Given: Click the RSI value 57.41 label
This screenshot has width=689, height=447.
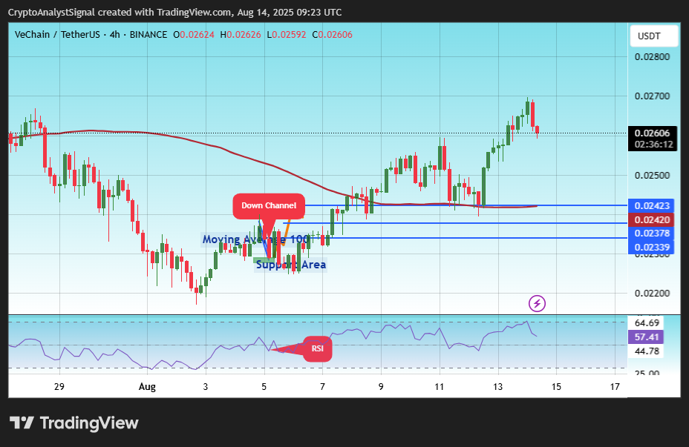Looking at the screenshot, I should click(647, 337).
